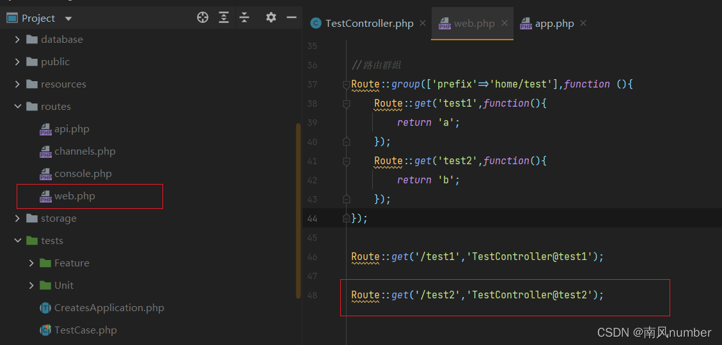Image resolution: width=722 pixels, height=345 pixels.
Task: Hide the Project panel with minus icon
Action: tap(292, 18)
